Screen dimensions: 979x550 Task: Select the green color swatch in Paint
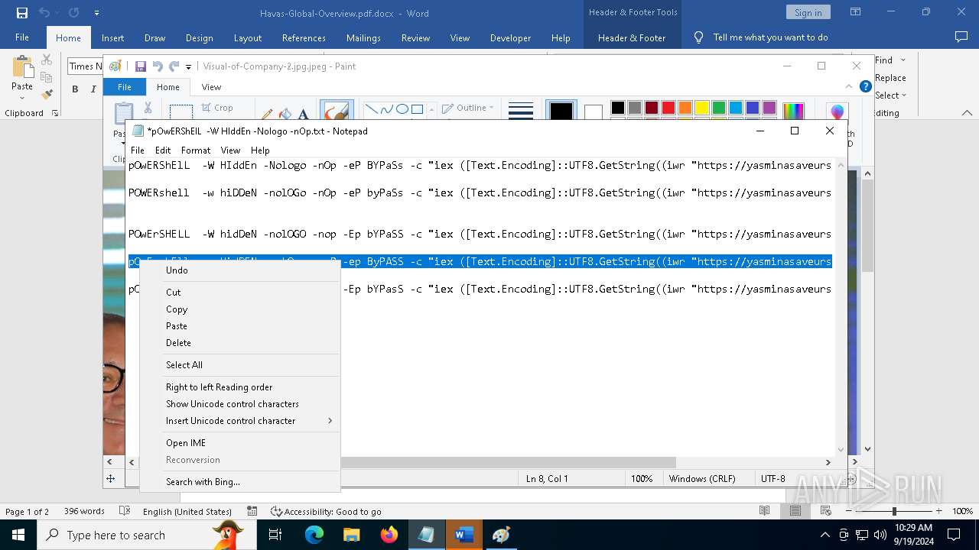pyautogui.click(x=718, y=108)
